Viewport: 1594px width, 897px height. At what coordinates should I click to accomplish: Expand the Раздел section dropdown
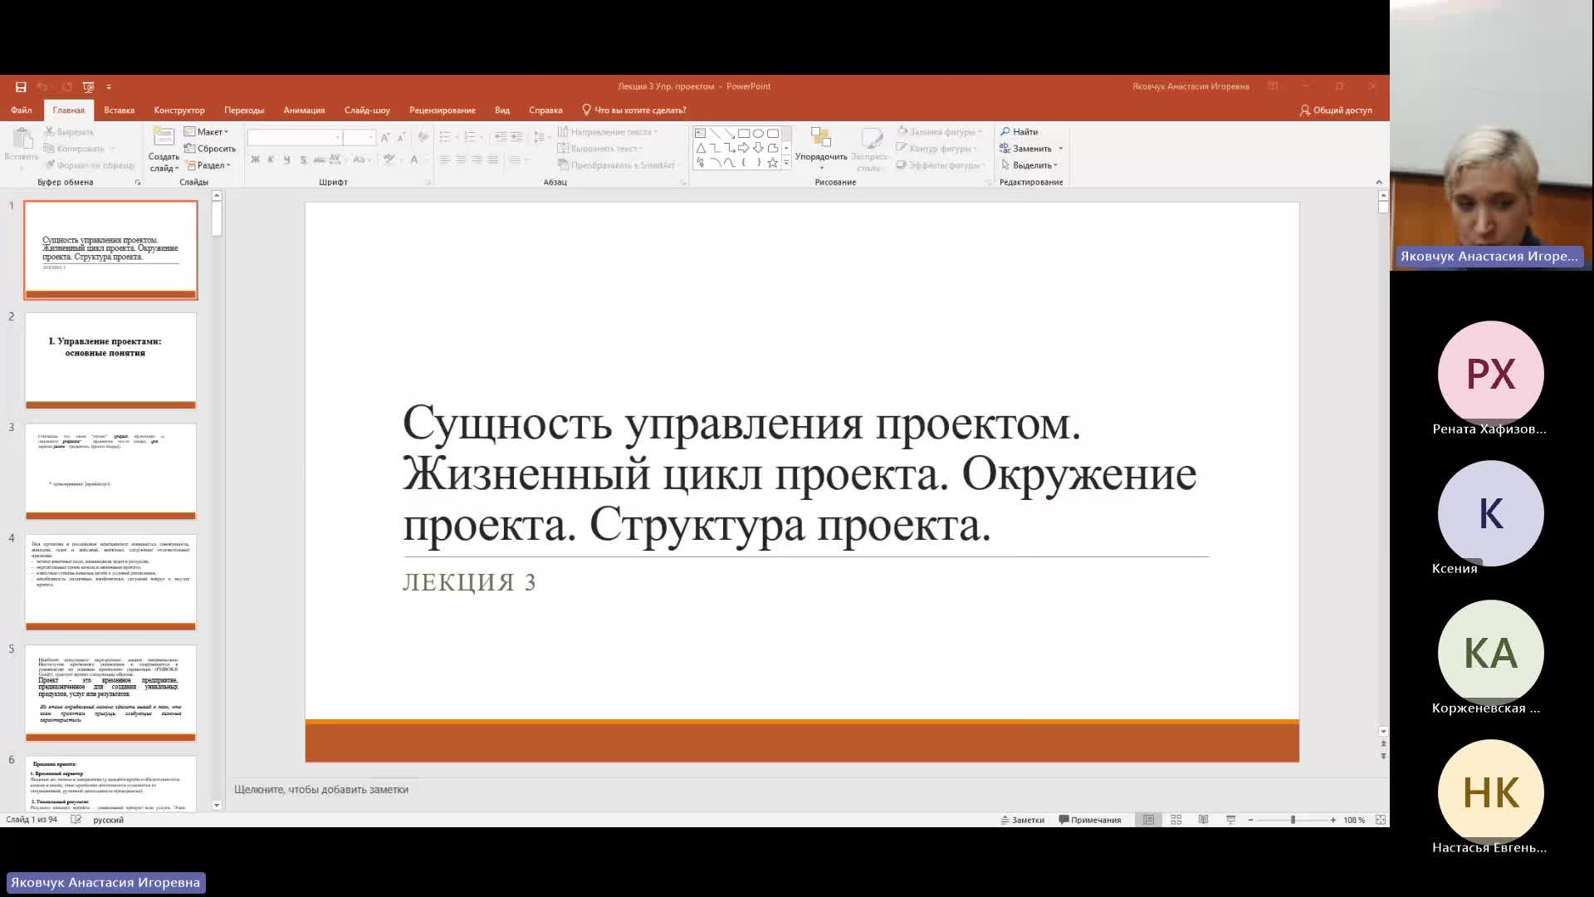pos(208,165)
